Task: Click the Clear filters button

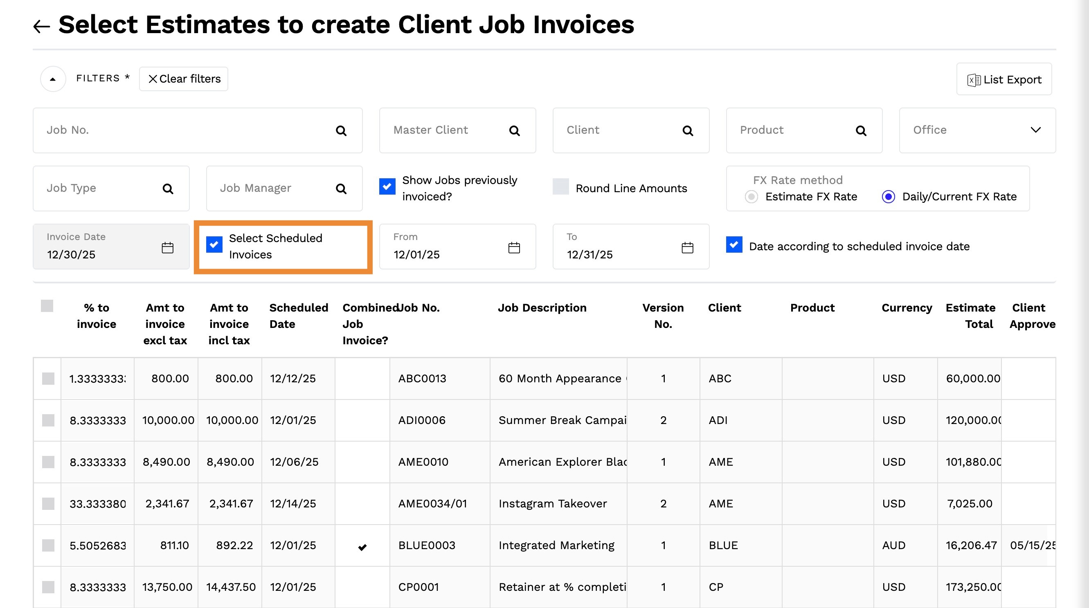Action: 183,79
